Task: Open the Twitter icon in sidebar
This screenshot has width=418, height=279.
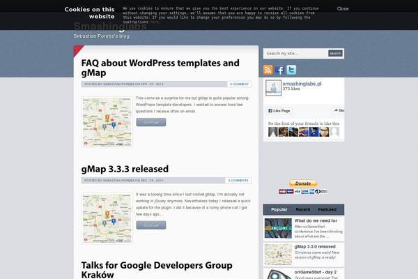Action: pyautogui.click(x=291, y=70)
